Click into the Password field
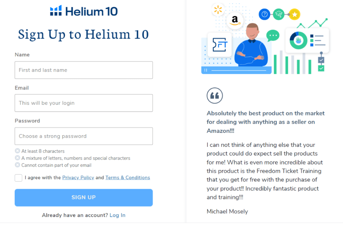The width and height of the screenshot is (343, 232). [x=84, y=136]
